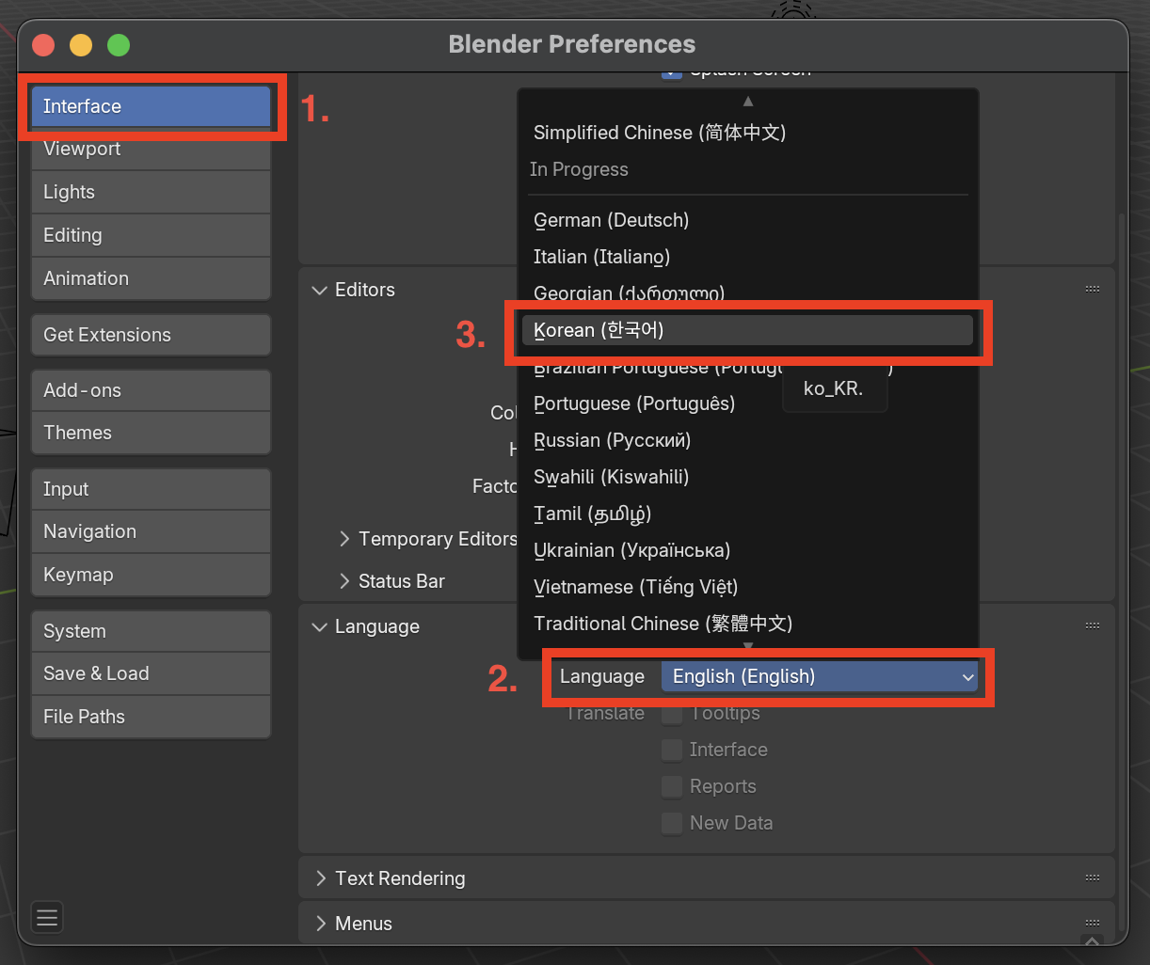Open the hamburger preferences menu icon
The image size is (1150, 965).
point(47,916)
